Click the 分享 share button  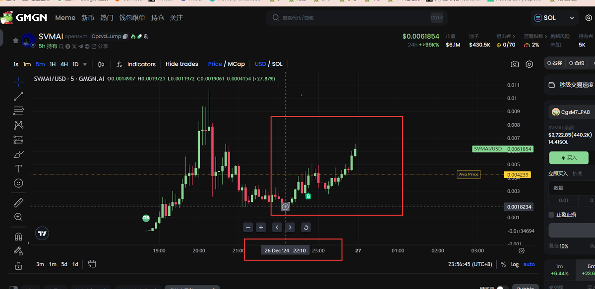point(100,47)
